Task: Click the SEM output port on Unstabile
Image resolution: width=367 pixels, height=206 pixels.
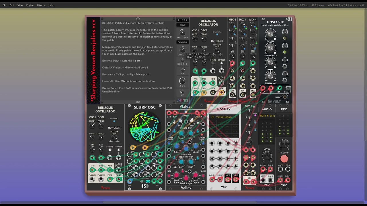Action: pyautogui.click(x=287, y=88)
